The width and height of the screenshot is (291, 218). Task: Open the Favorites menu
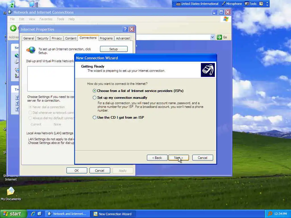coord(46,19)
